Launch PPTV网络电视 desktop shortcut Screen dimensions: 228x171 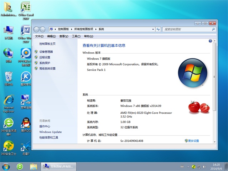pyautogui.click(x=25, y=57)
